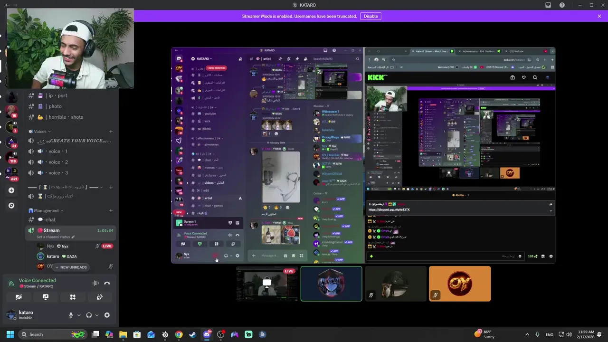
Task: Click Disable in the Streamer Mode banner
Action: click(x=370, y=16)
